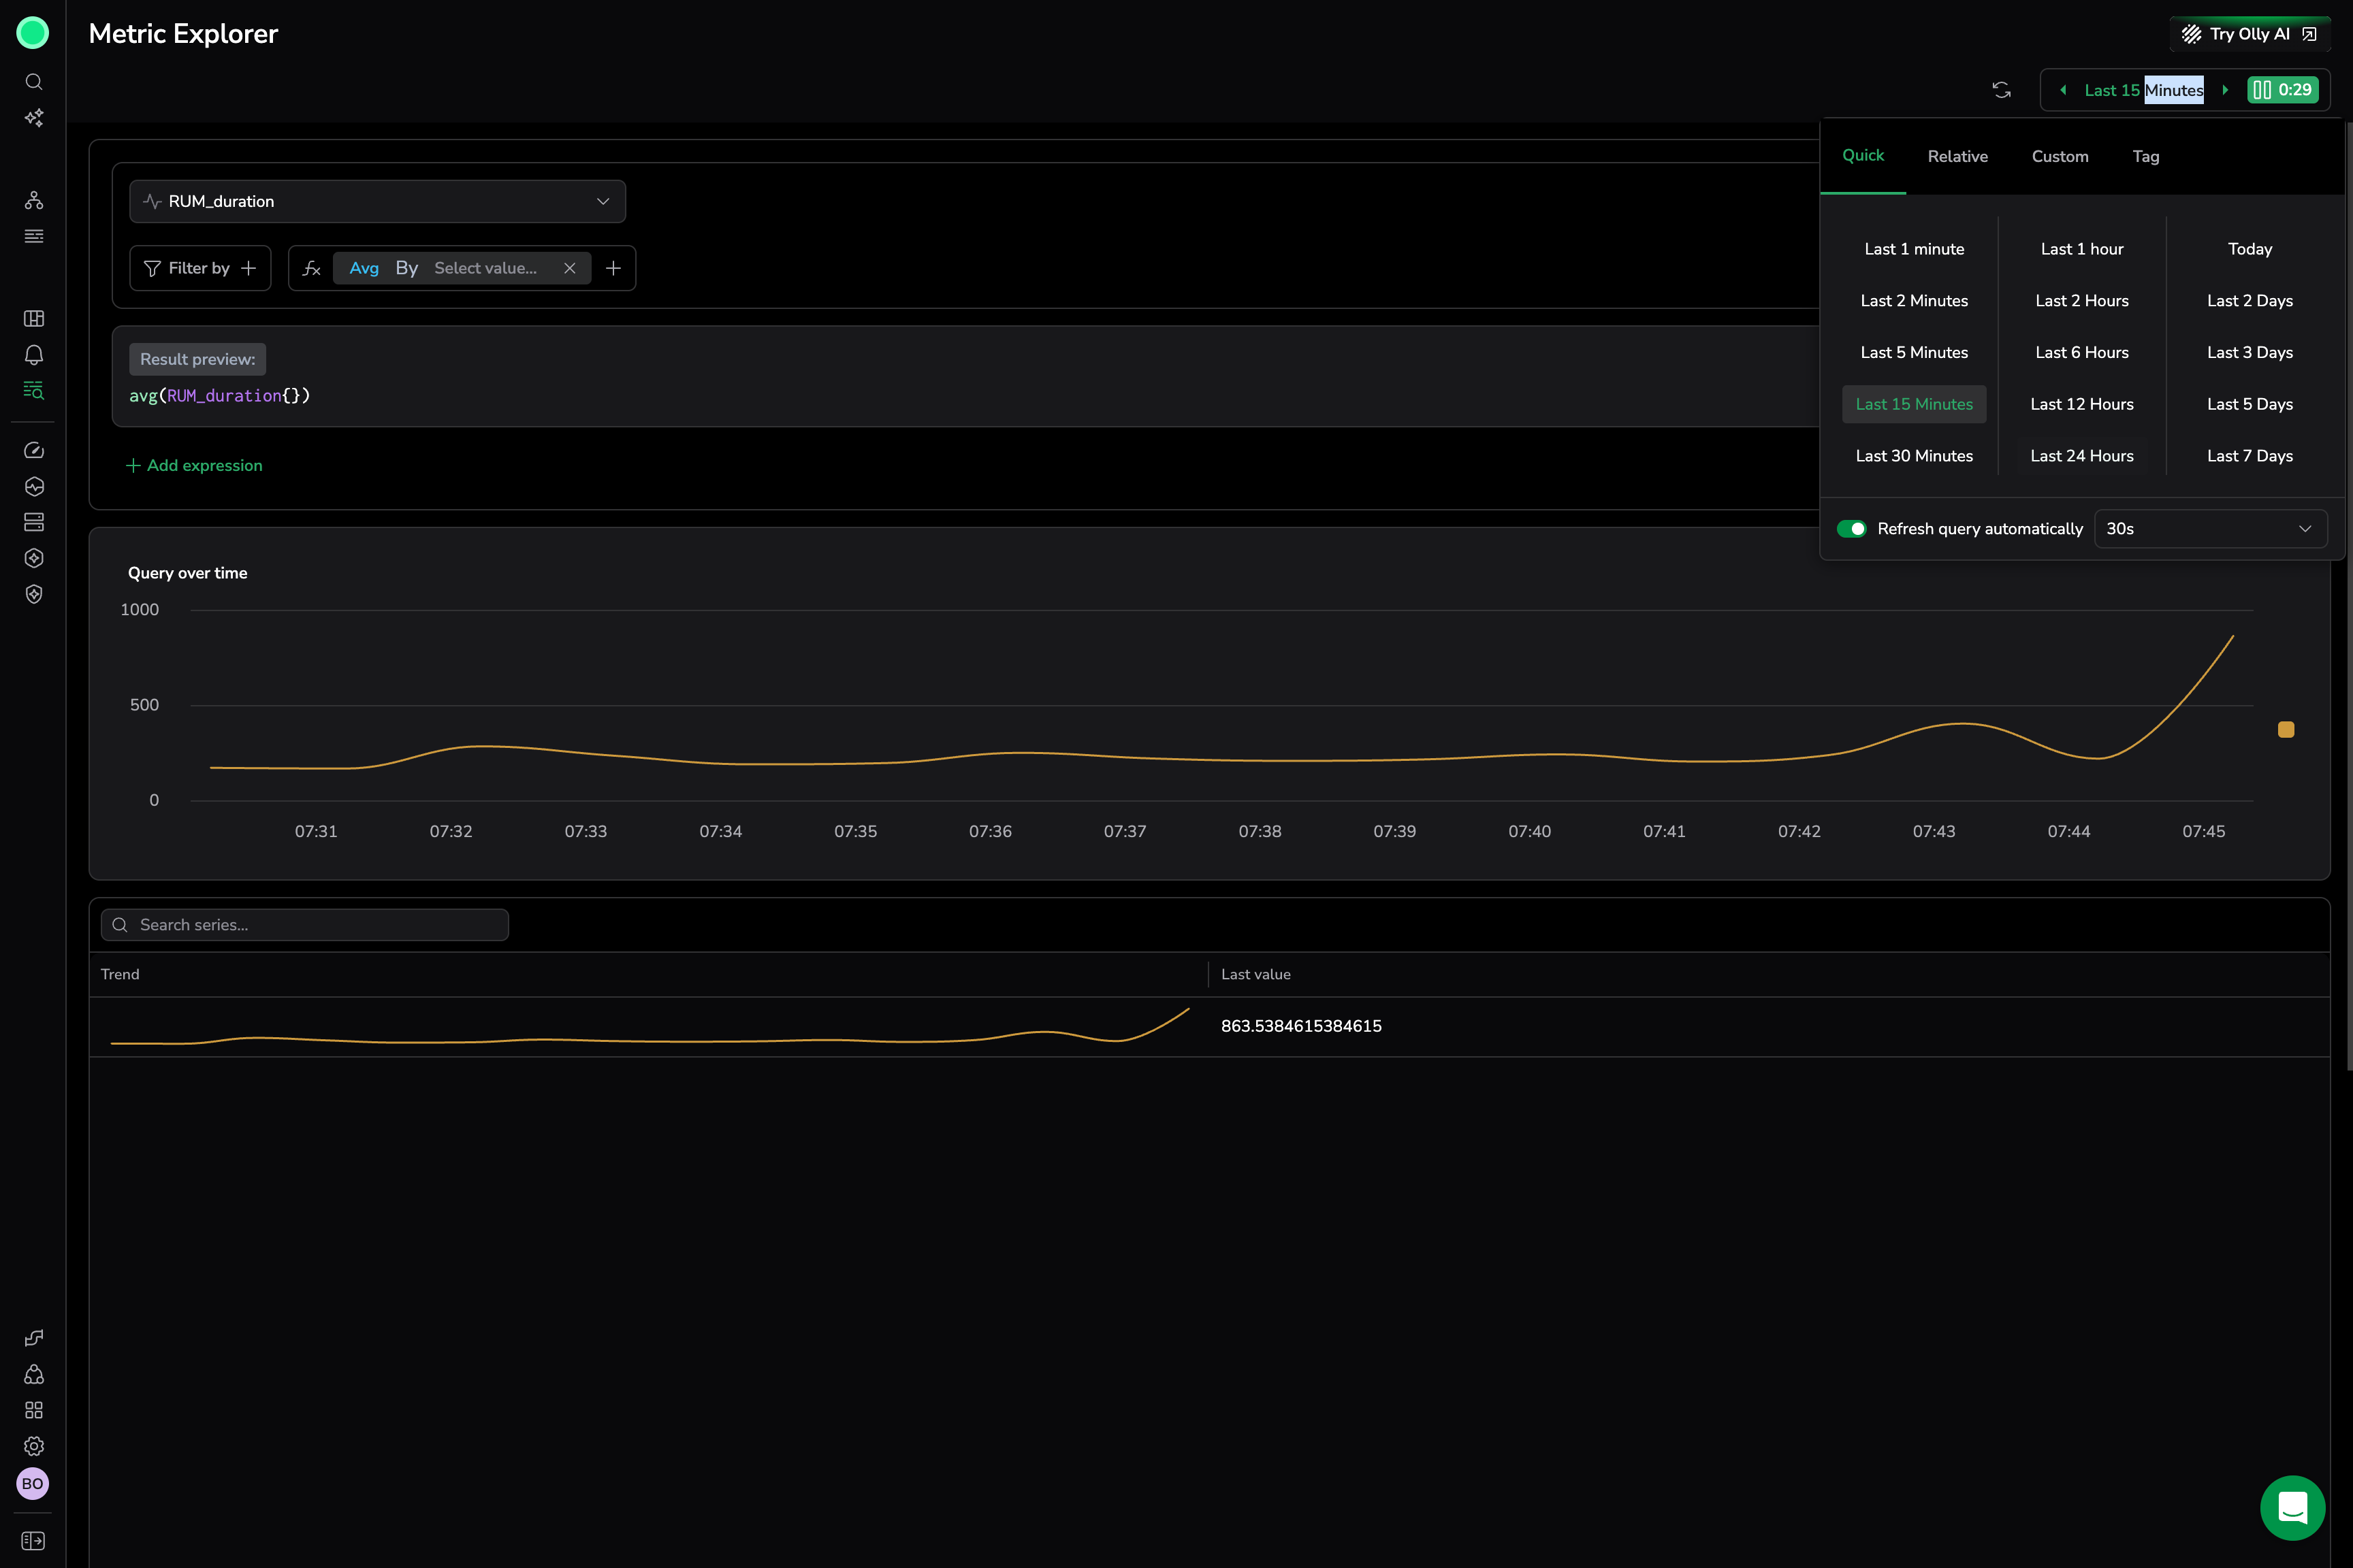
Task: Collapse the sidebar using the bottom arrow icon
Action: pos(33,1540)
